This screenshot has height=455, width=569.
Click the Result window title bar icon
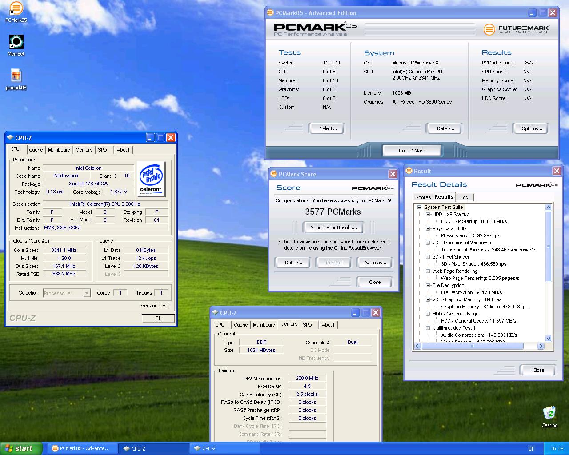point(409,171)
